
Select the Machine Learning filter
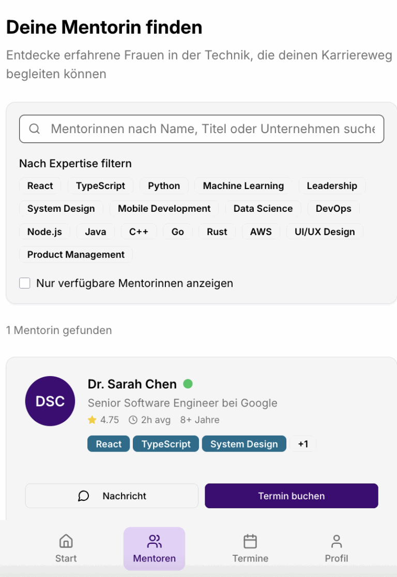243,185
